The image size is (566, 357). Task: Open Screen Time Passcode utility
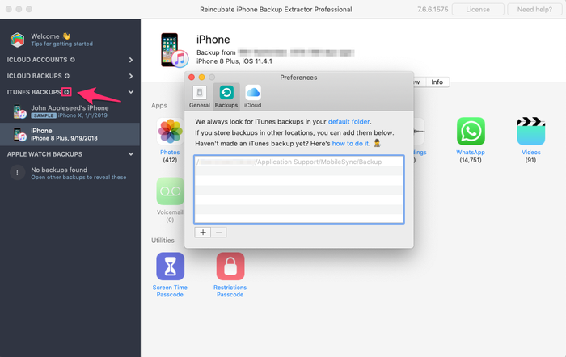pyautogui.click(x=170, y=266)
